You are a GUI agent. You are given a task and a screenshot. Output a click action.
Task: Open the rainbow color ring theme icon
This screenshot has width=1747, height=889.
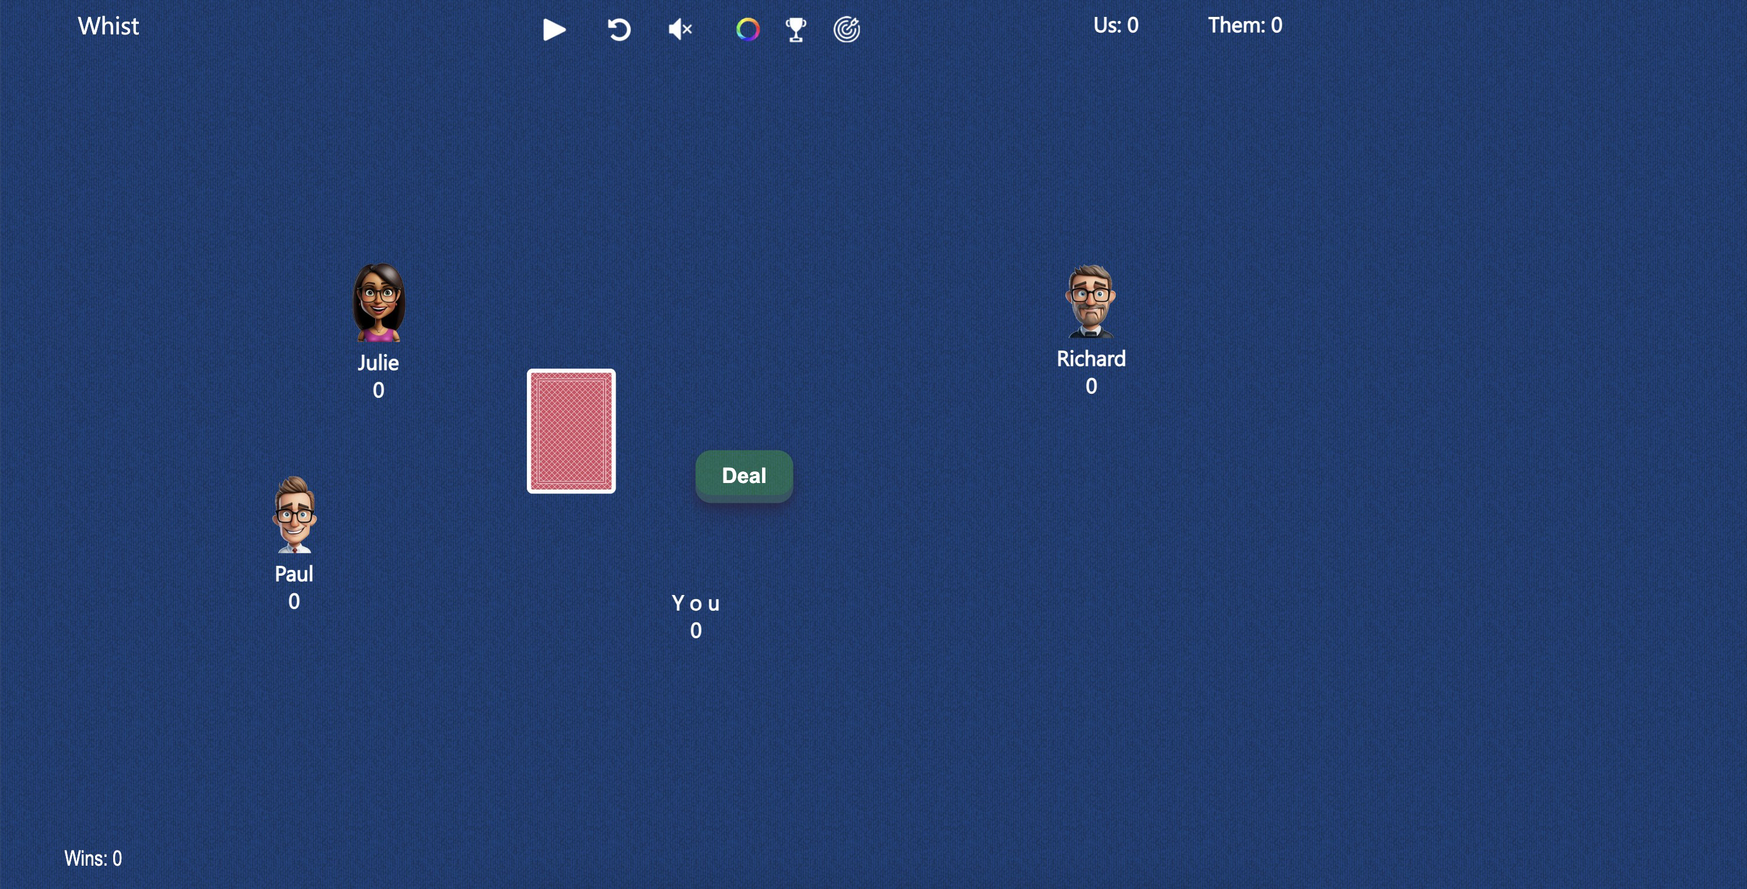747,29
